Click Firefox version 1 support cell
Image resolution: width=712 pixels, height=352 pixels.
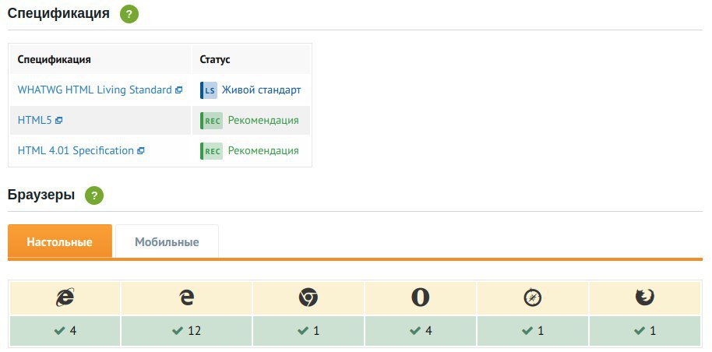645,331
